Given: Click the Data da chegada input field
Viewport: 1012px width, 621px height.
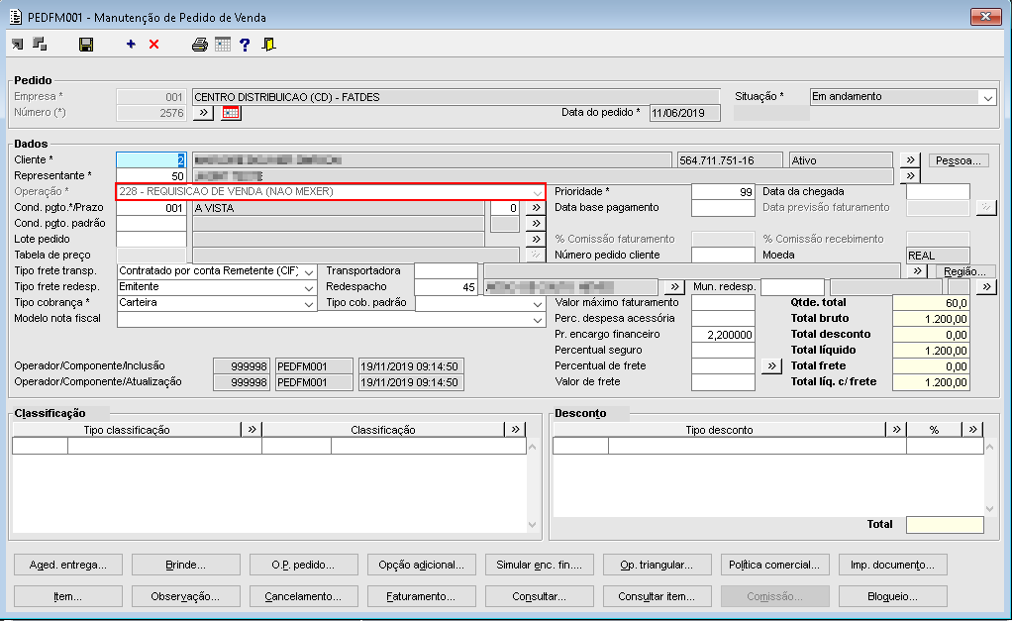Looking at the screenshot, I should pos(938,192).
